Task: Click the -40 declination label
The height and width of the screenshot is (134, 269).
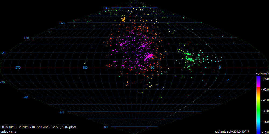Action: coord(26,97)
